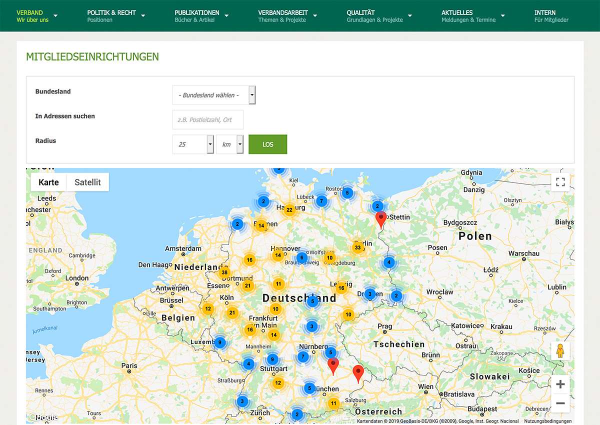Click the green LOS button
Viewport: 600px width, 425px height.
[268, 144]
